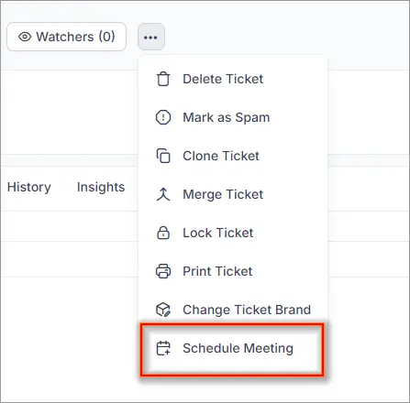410x403 pixels.
Task: Click the box icon for Change Ticket Brand
Action: [163, 310]
